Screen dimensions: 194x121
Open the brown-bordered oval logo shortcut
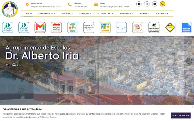138,27
